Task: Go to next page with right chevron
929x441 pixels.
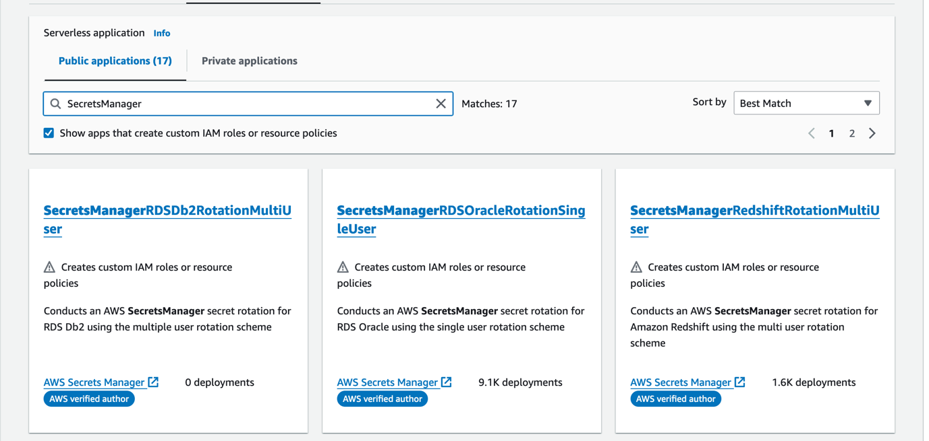Action: click(x=872, y=133)
